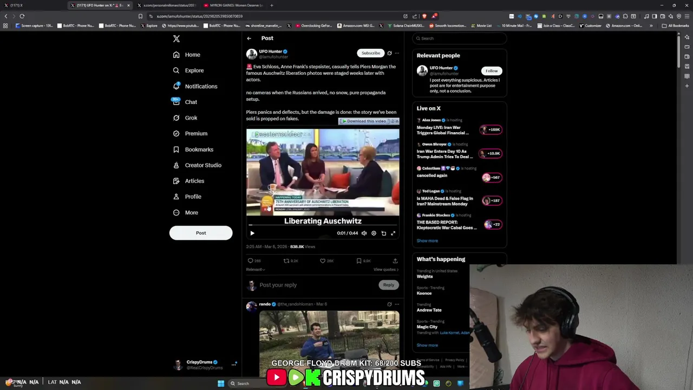Reload the page

click(x=22, y=16)
